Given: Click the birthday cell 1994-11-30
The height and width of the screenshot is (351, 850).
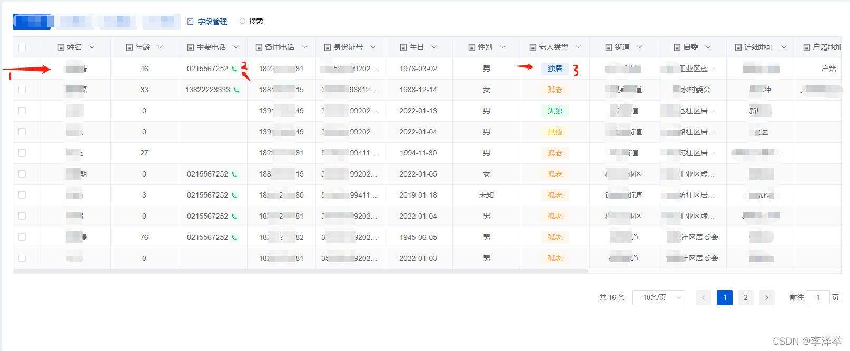Looking at the screenshot, I should coord(418,153).
